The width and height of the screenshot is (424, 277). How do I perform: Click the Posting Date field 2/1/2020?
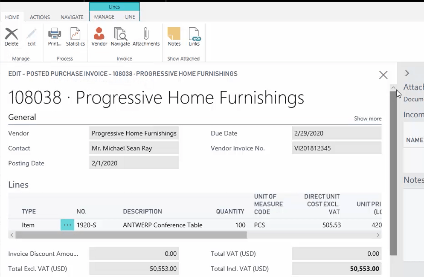tap(134, 163)
